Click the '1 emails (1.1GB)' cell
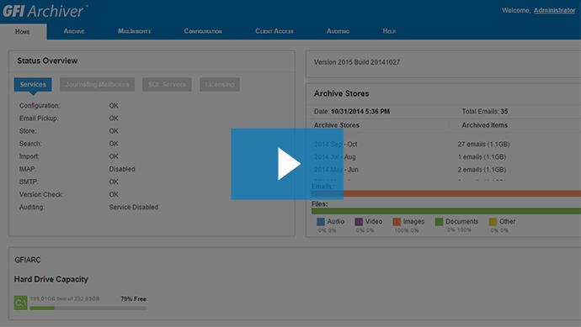 pyautogui.click(x=482, y=157)
